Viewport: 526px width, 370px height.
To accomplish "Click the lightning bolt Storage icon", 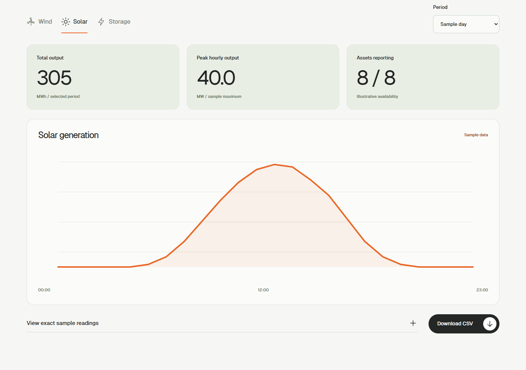I will pyautogui.click(x=101, y=22).
